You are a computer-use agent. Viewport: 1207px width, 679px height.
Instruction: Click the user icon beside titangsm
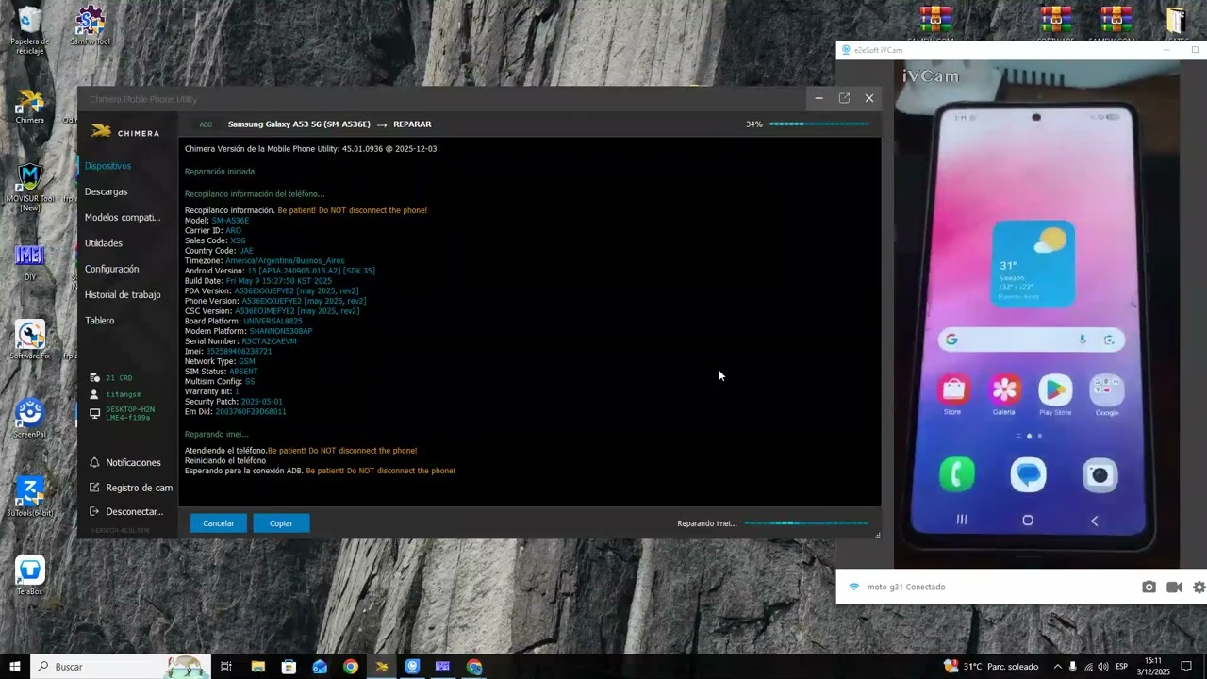pyautogui.click(x=94, y=394)
